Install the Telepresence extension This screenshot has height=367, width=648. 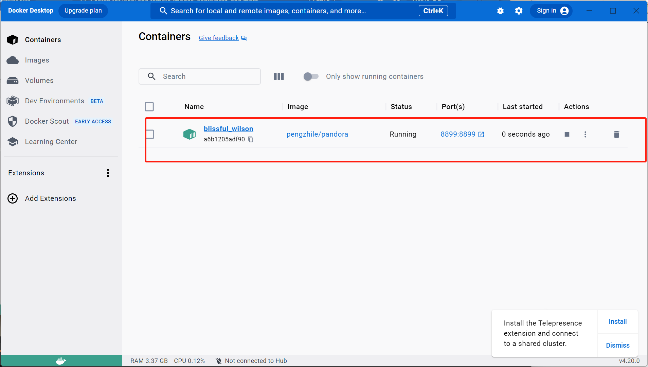tap(617, 321)
